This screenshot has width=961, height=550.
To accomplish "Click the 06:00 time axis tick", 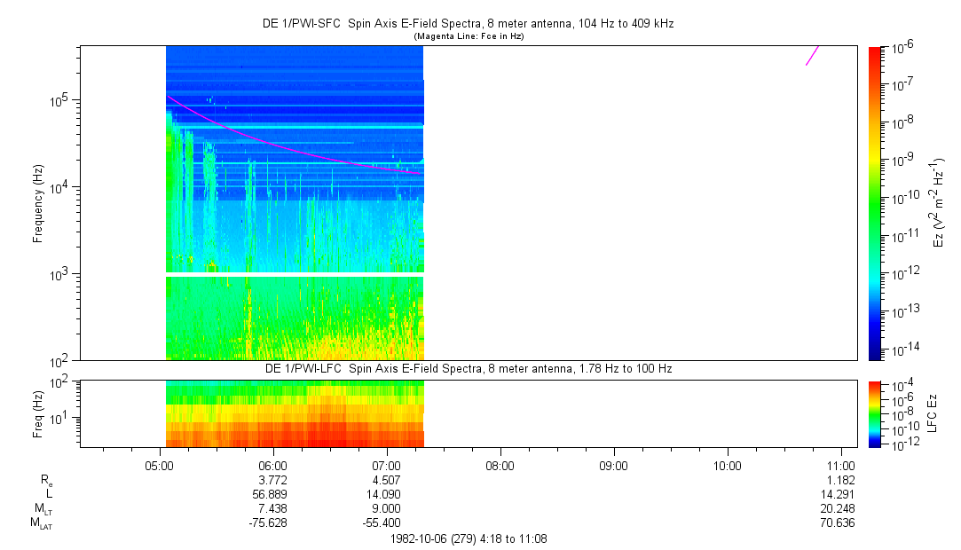I will [273, 466].
